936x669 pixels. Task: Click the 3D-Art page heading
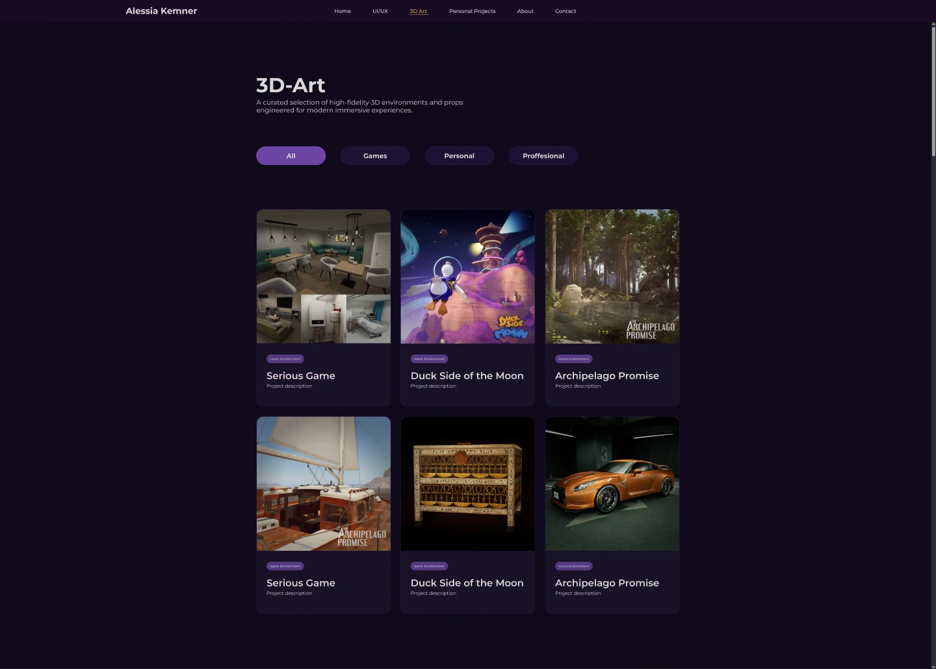(x=291, y=85)
